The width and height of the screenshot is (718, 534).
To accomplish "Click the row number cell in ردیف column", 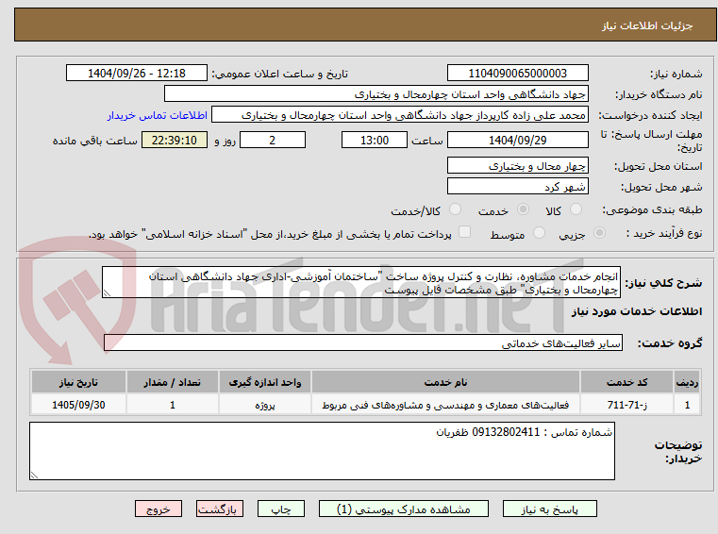I will point(687,405).
